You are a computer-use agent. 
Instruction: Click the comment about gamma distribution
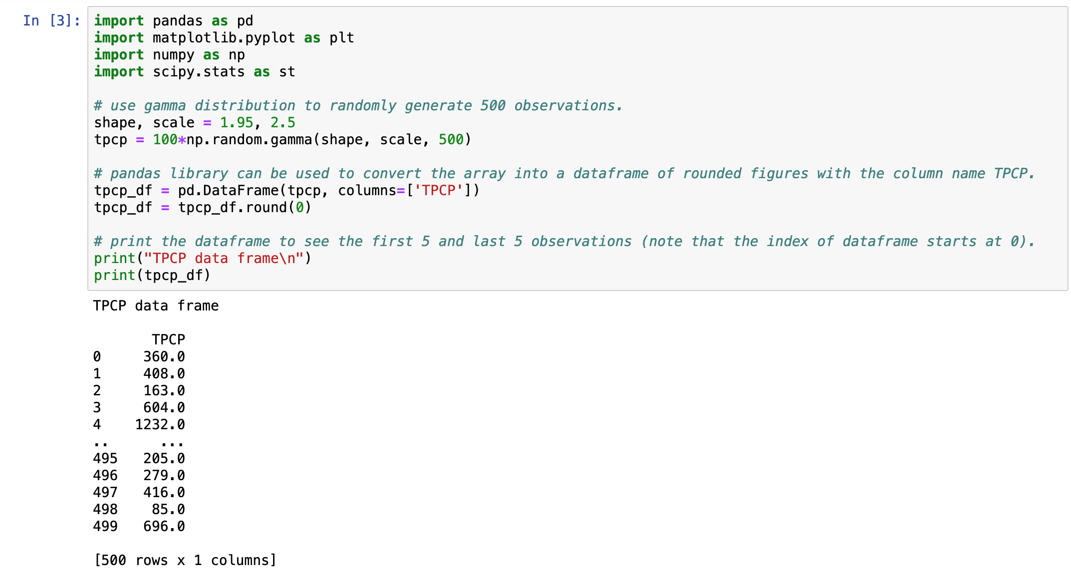pyautogui.click(x=358, y=106)
